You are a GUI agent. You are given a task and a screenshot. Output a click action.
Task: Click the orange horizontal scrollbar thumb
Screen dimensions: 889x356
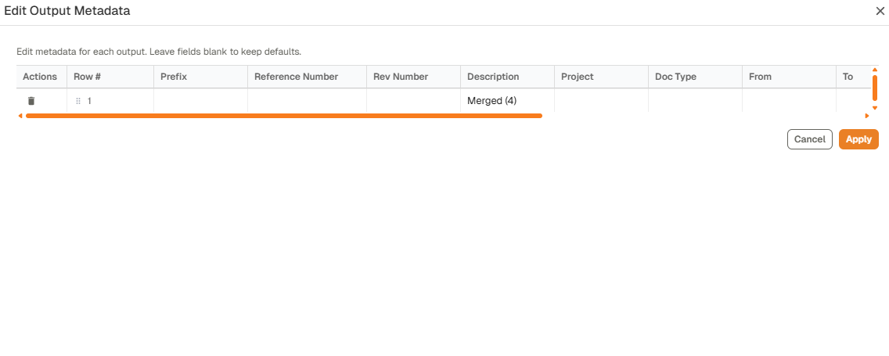pos(283,116)
